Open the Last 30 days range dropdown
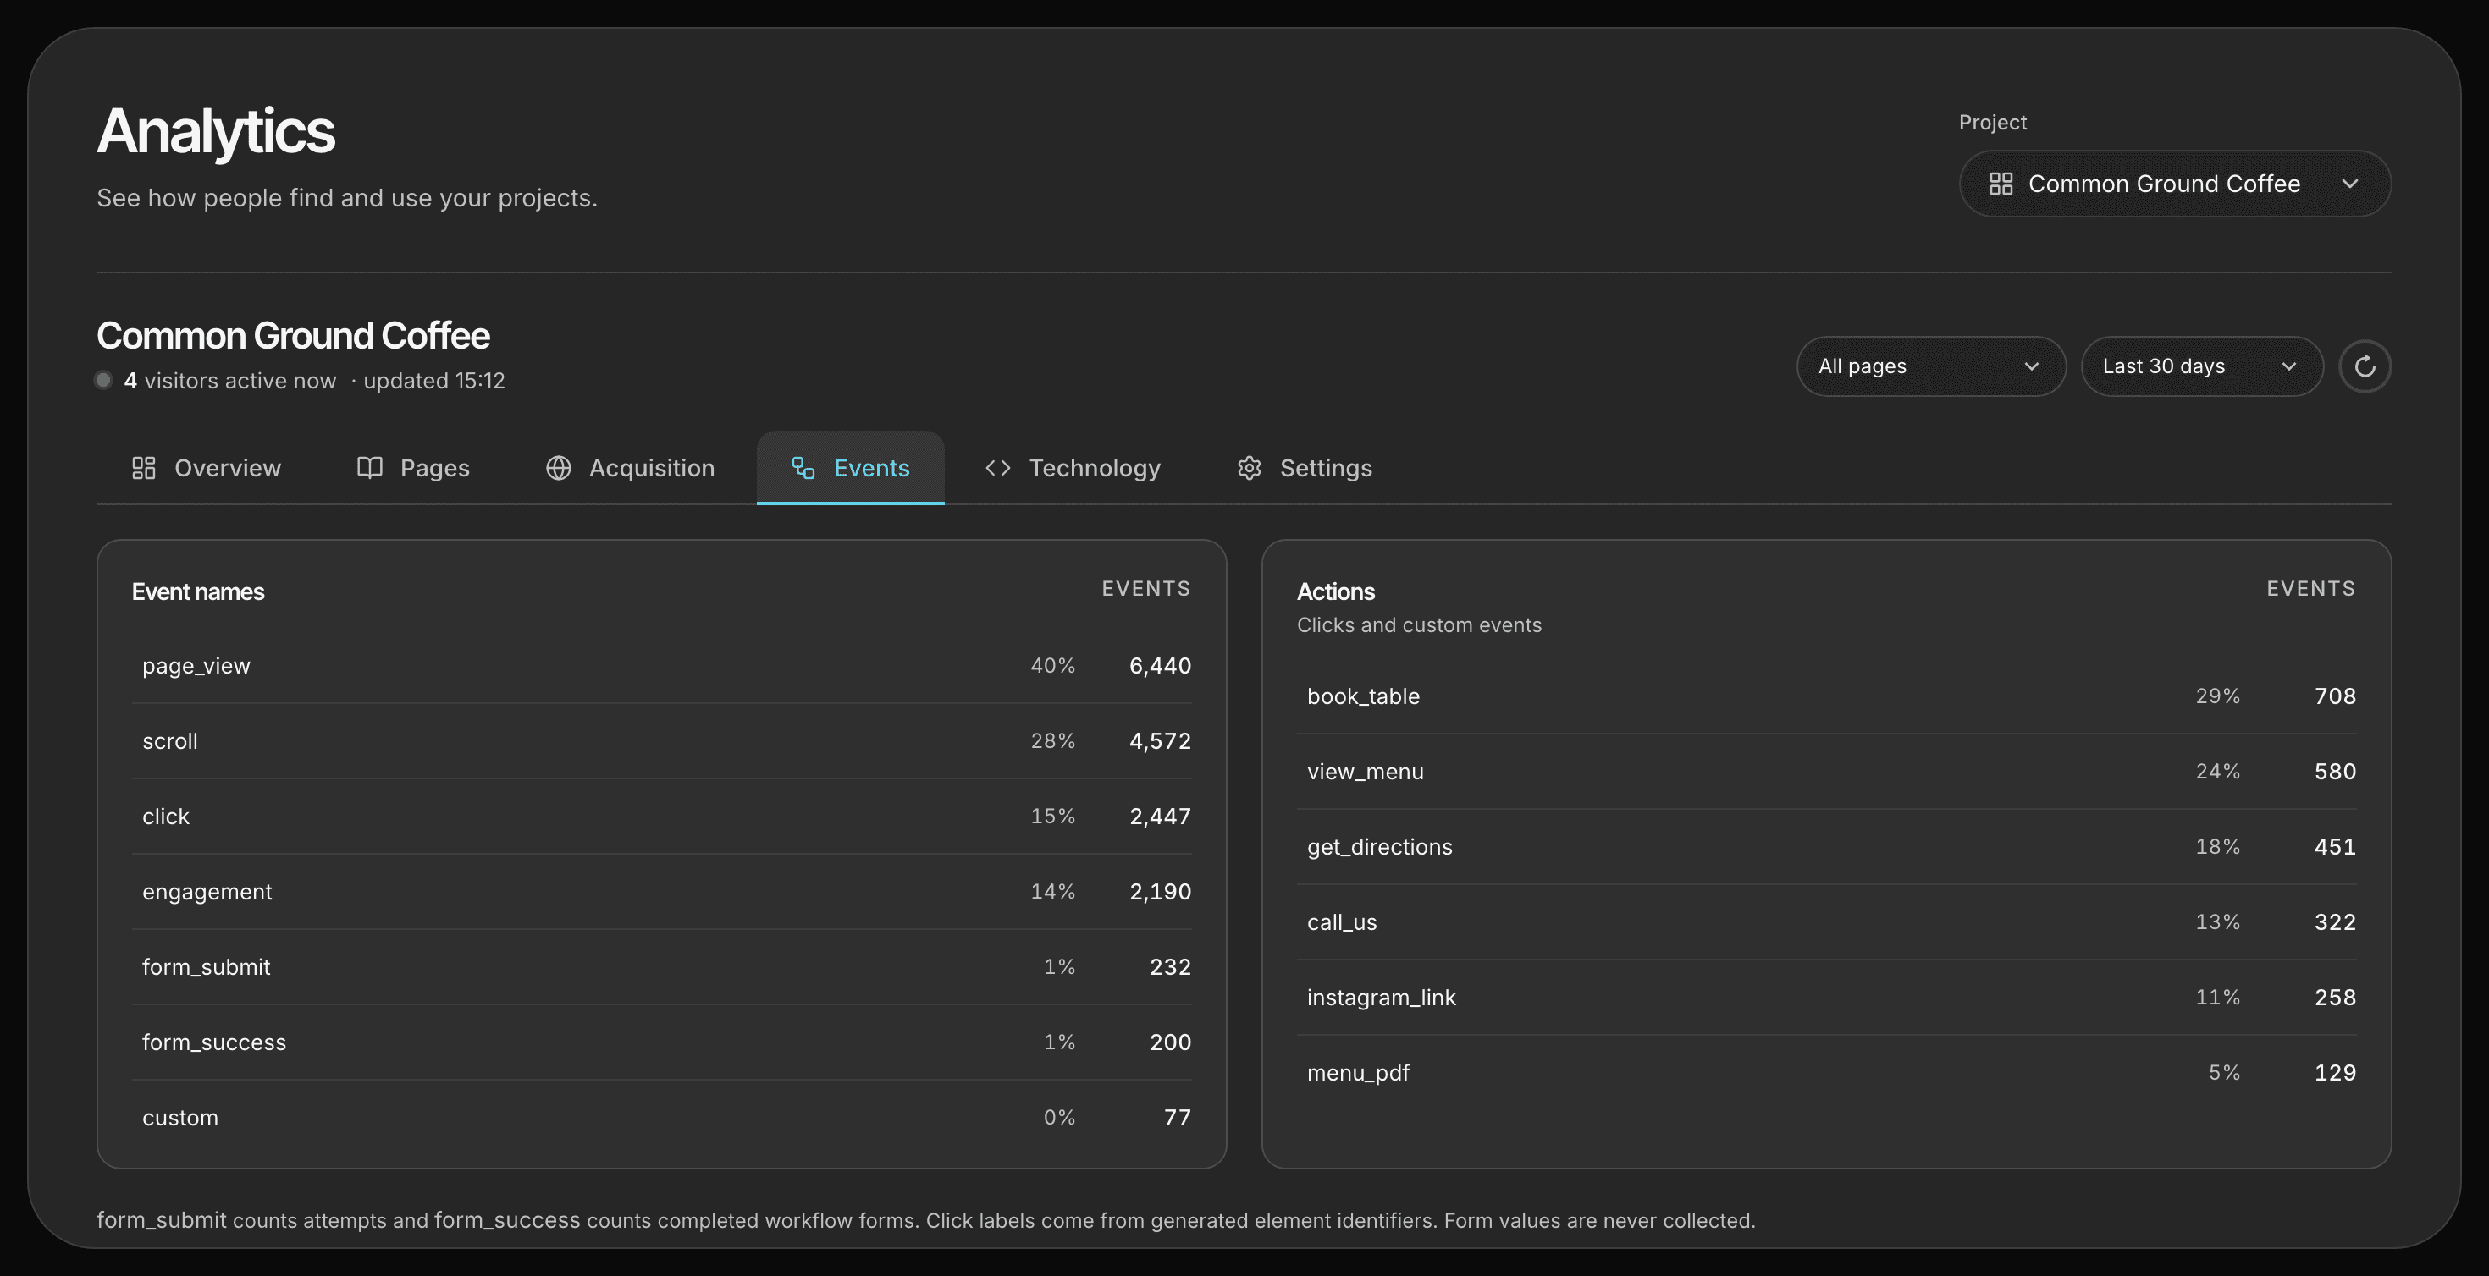Screen dimensions: 2489x1276 (2201, 366)
